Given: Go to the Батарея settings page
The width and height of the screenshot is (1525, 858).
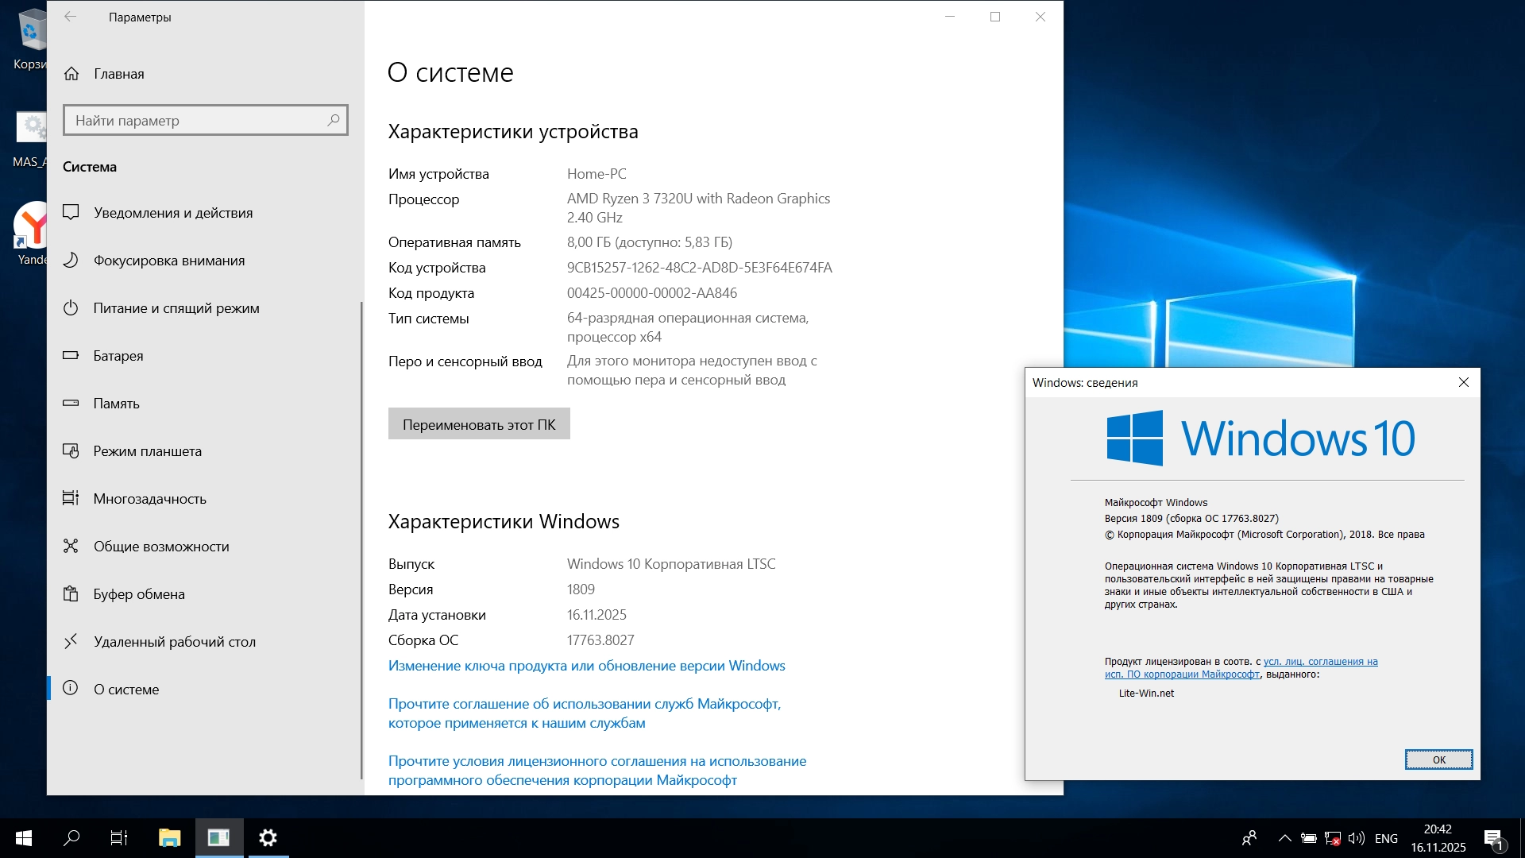Looking at the screenshot, I should 118,356.
